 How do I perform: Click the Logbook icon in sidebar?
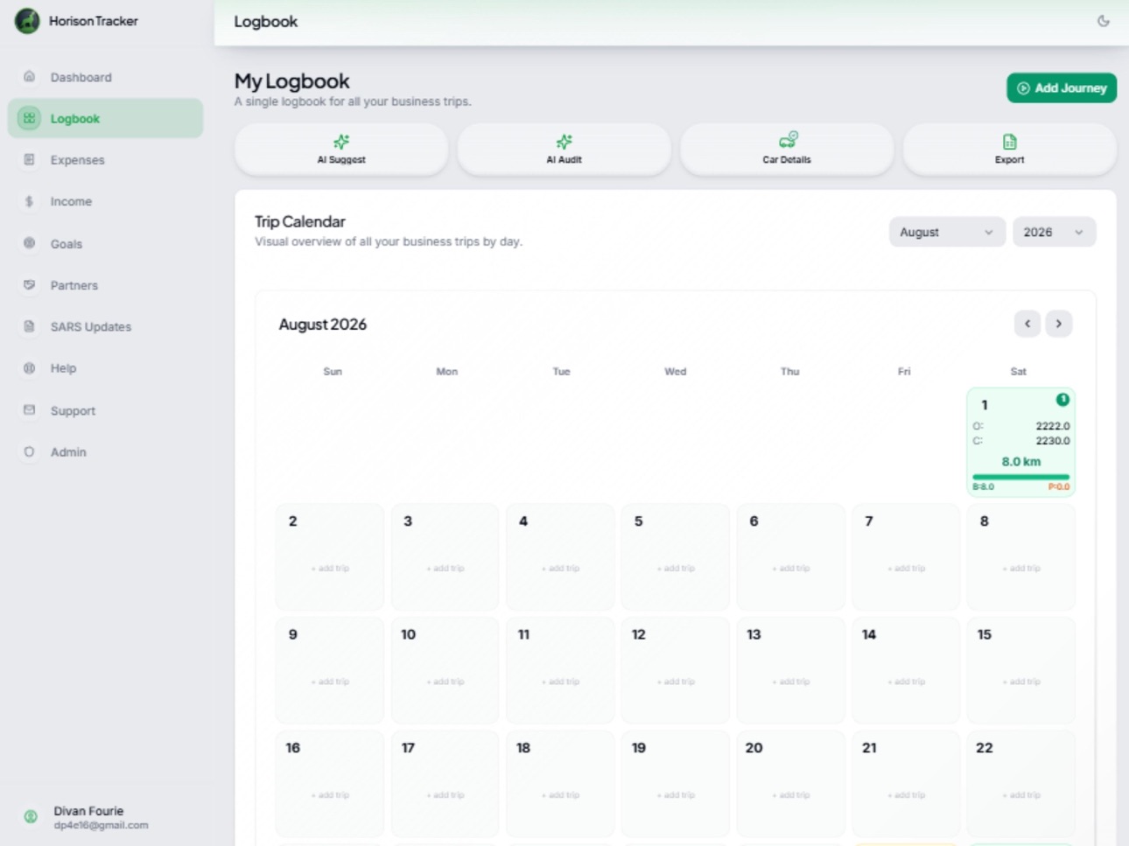[x=30, y=118]
